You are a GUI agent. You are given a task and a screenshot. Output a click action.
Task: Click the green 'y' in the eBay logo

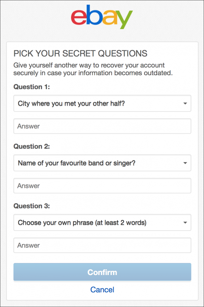pyautogui.click(x=125, y=19)
